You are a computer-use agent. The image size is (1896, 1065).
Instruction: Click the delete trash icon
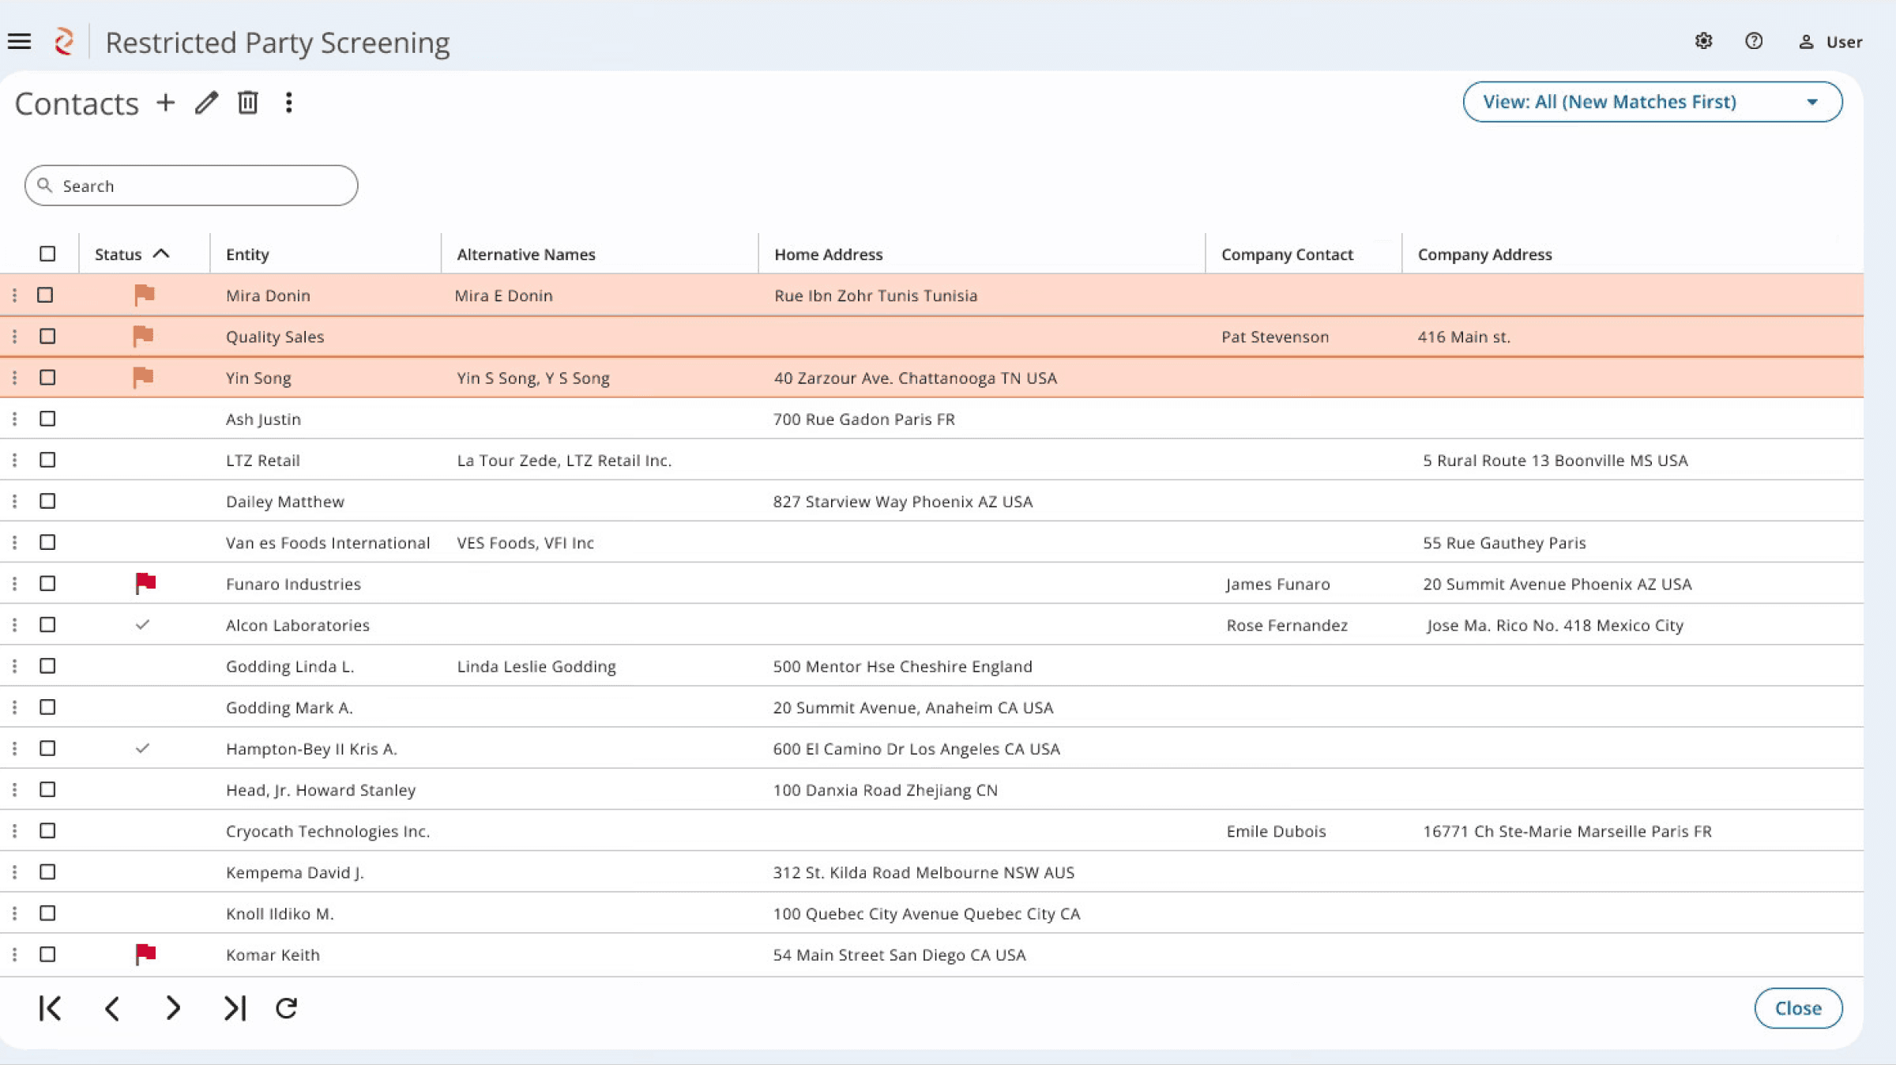[x=248, y=103]
